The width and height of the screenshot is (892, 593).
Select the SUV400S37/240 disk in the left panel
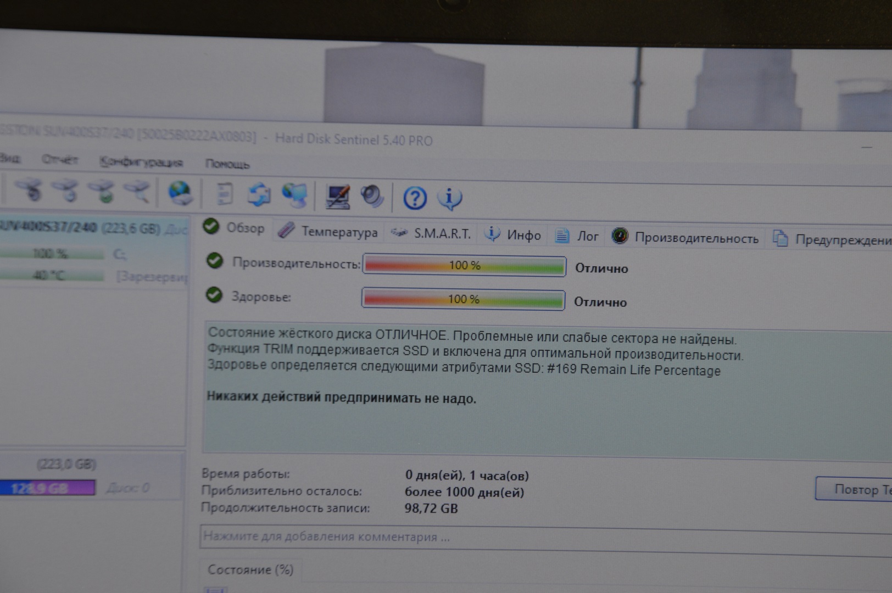point(93,228)
